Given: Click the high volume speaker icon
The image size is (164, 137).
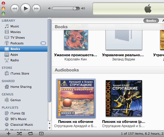Looking at the screenshot, I should tap(83, 8).
